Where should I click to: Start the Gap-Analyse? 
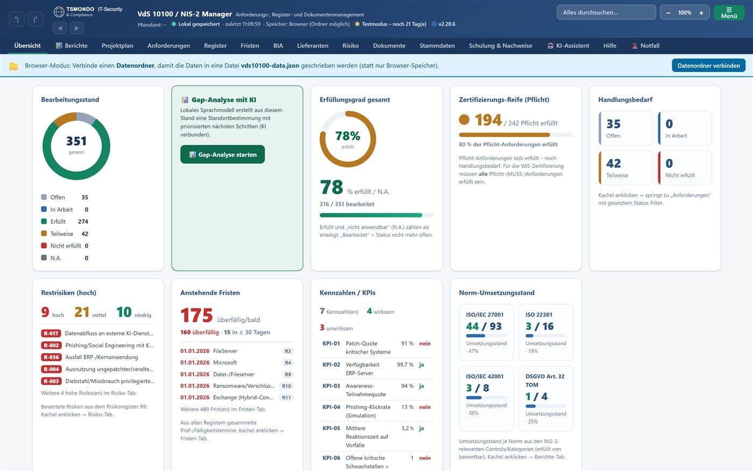click(x=223, y=154)
